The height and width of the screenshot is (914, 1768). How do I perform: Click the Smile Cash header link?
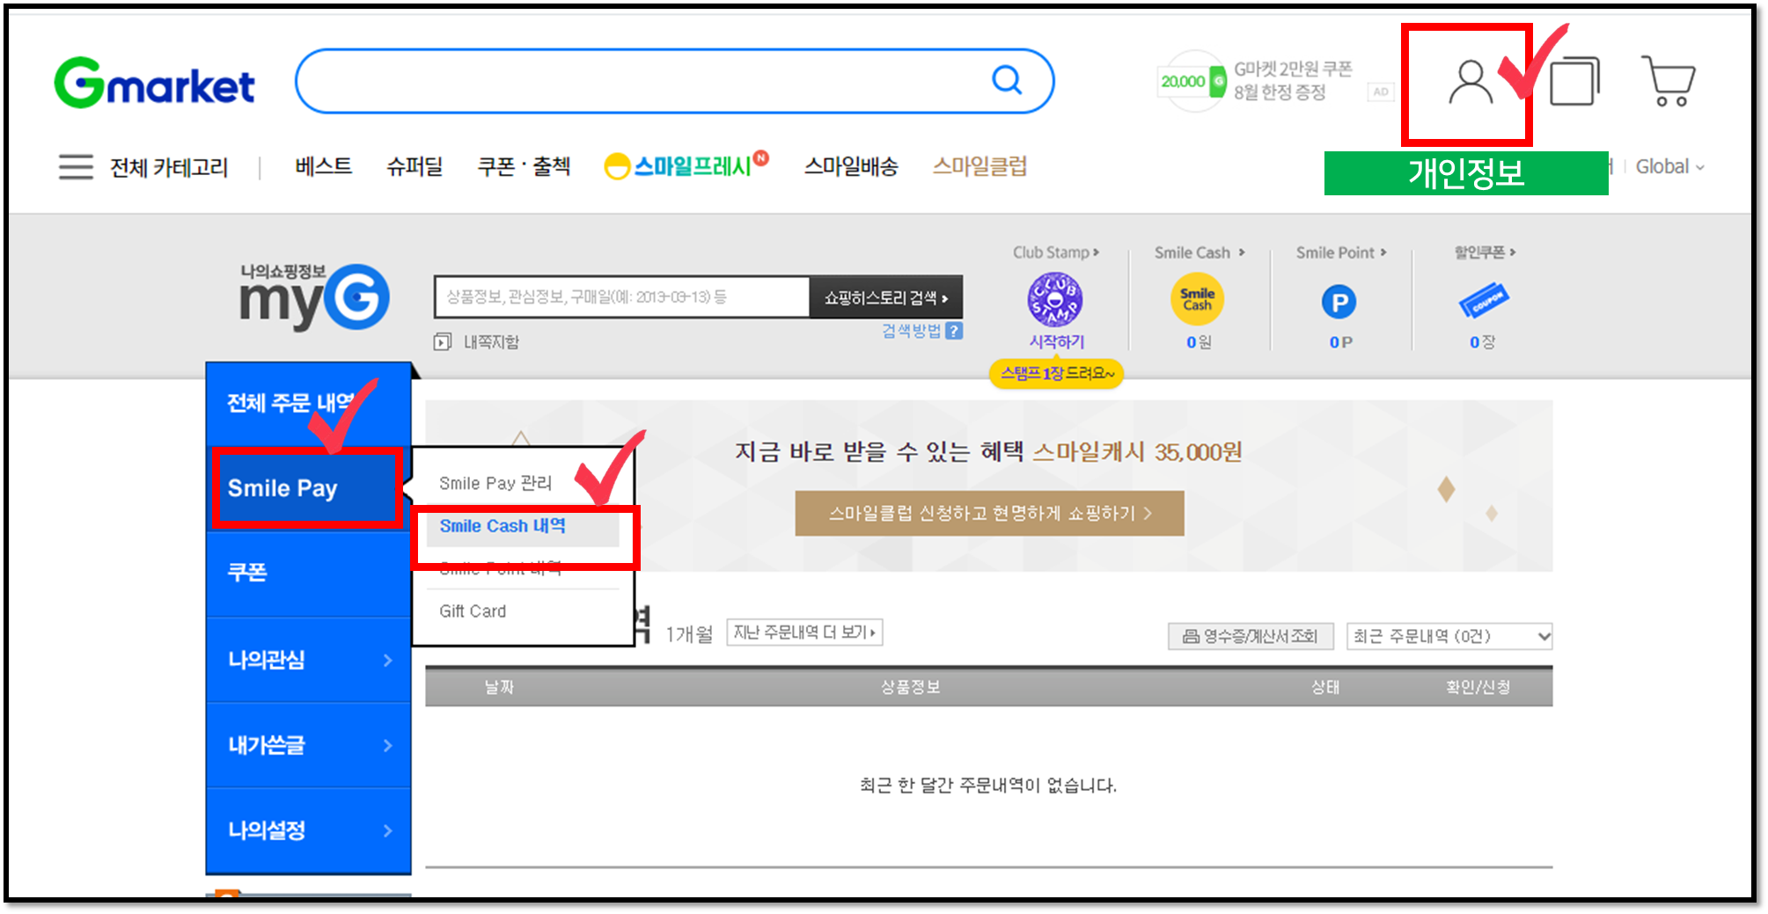pyautogui.click(x=1199, y=252)
